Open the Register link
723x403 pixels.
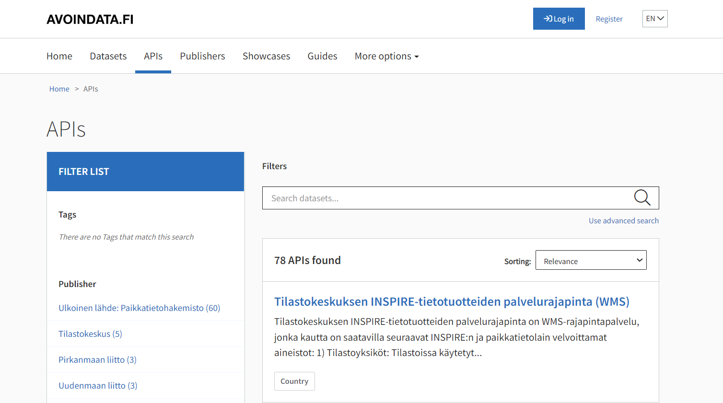point(609,19)
